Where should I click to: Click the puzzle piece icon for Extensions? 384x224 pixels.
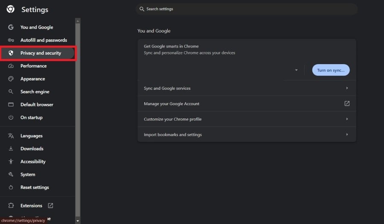(x=11, y=205)
